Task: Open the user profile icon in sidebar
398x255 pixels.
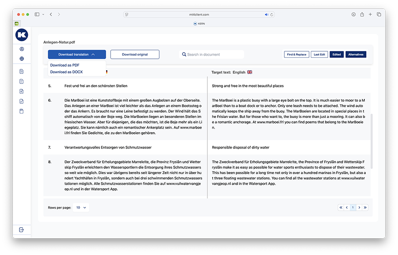Action: click(22, 49)
